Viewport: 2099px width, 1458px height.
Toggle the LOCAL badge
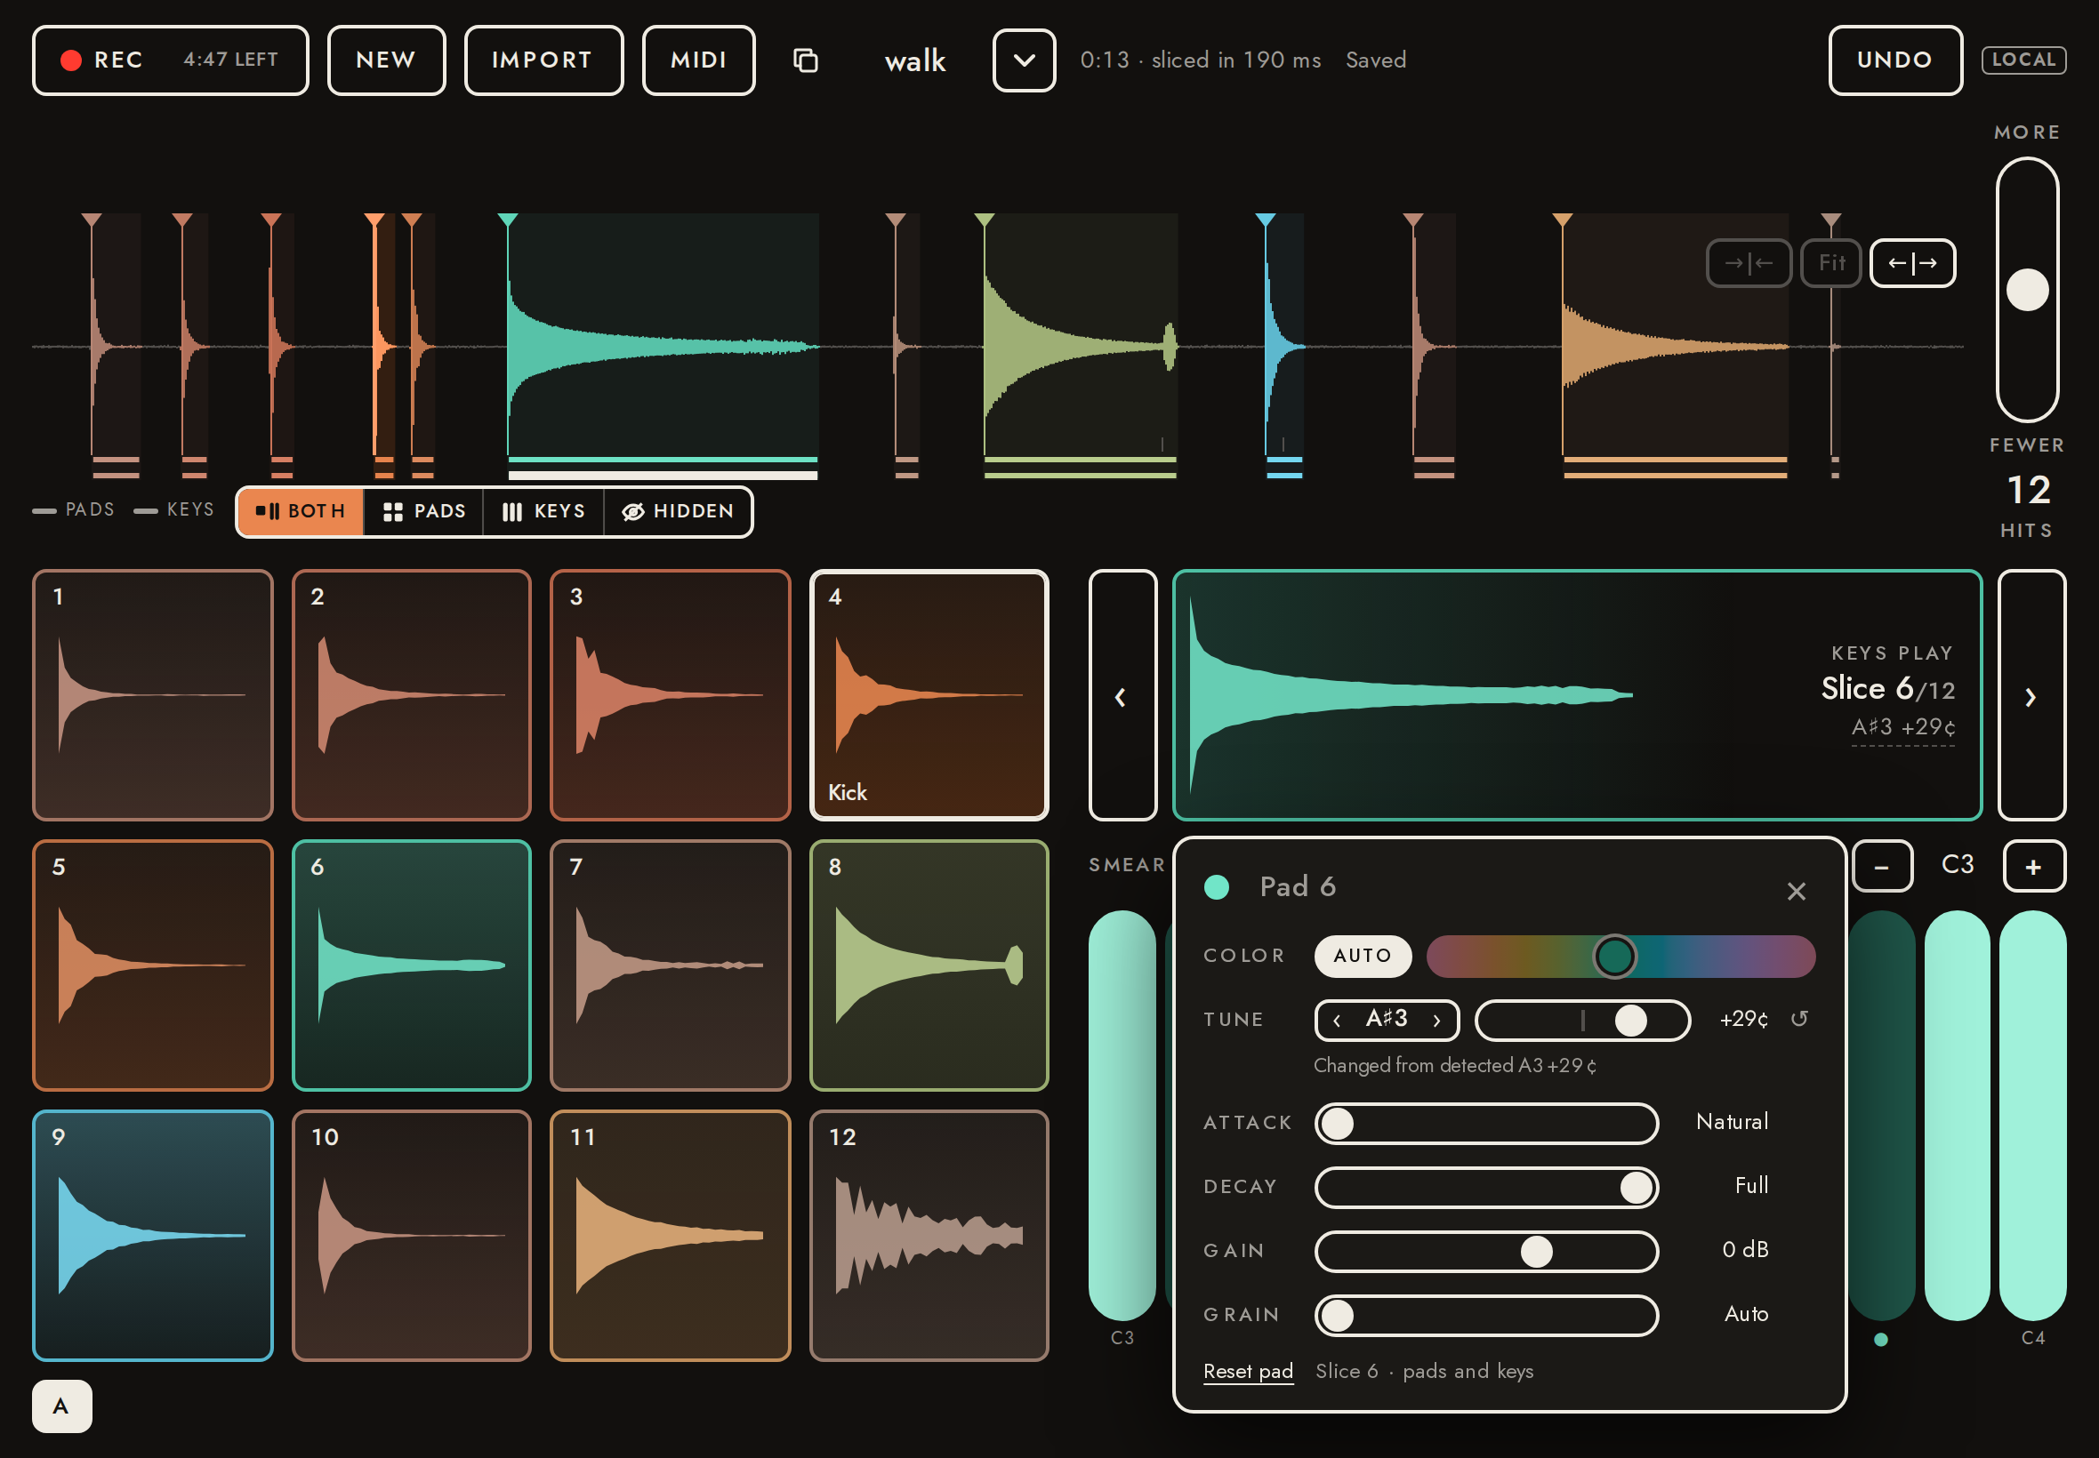pos(2023,60)
